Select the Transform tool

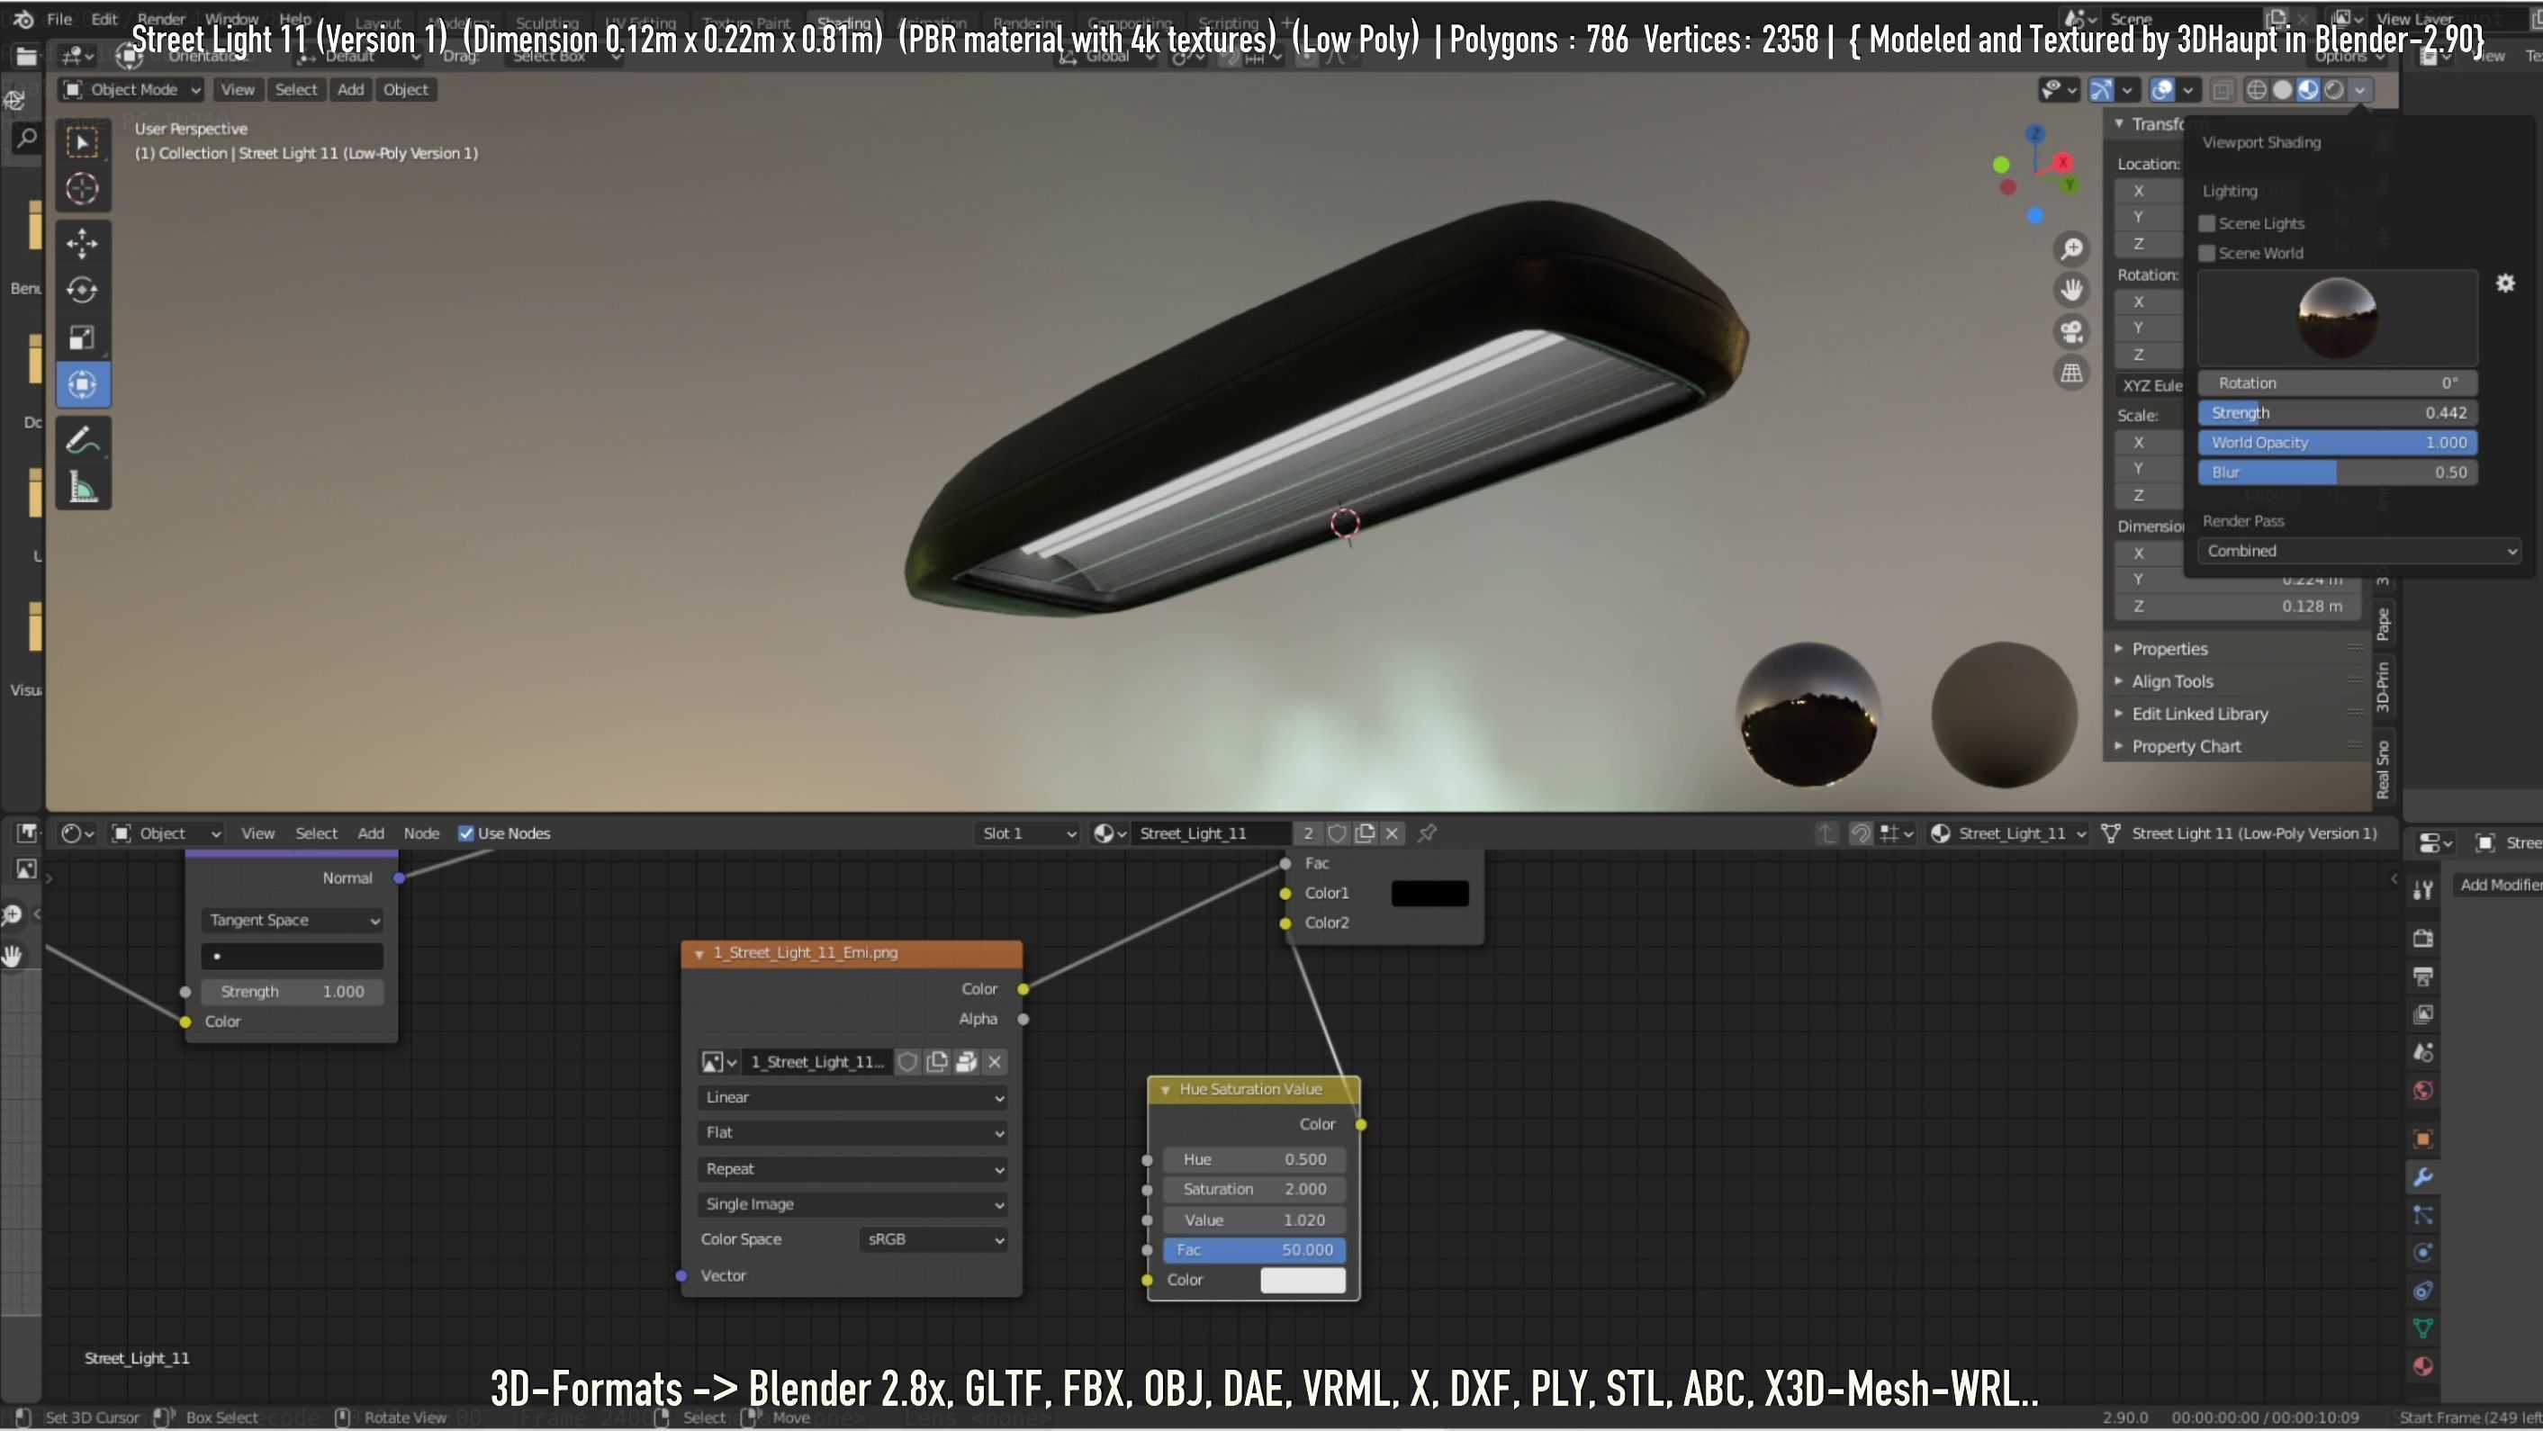(x=83, y=385)
